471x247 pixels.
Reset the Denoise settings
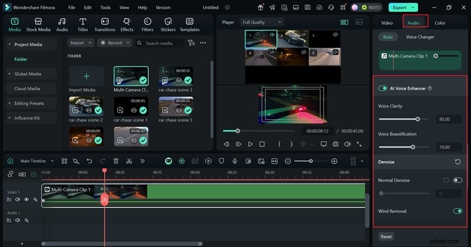457,161
